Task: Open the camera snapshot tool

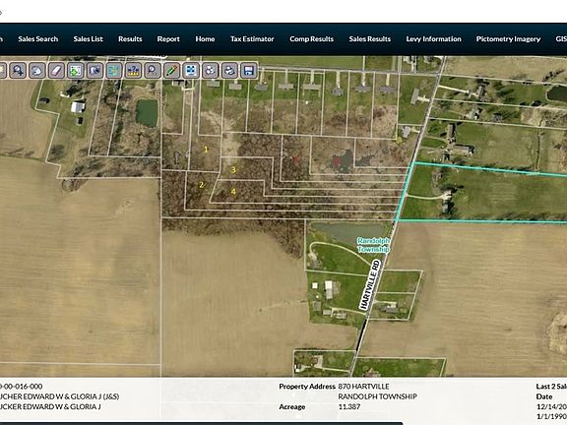Action: (94, 71)
